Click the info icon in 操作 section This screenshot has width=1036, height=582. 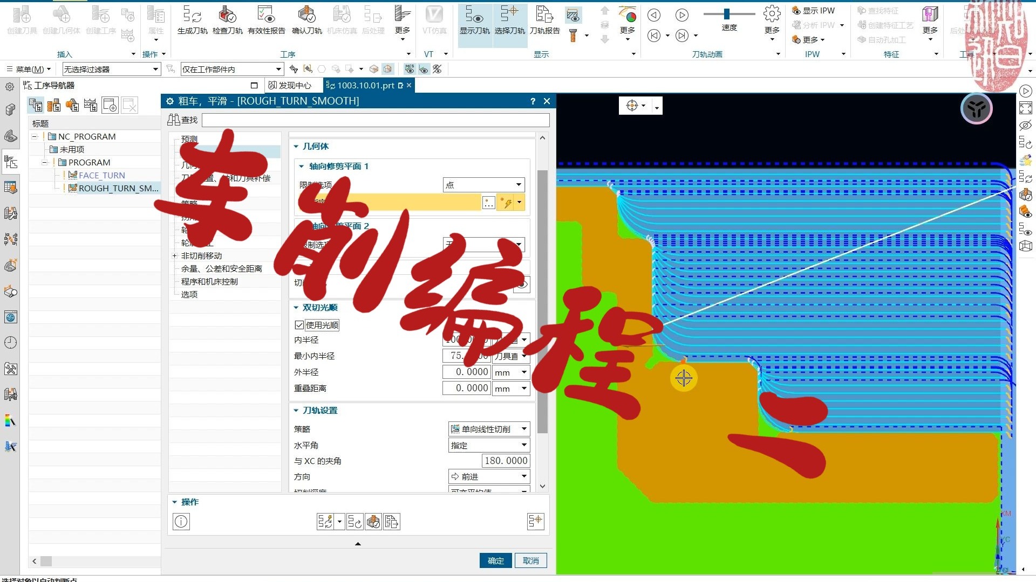(181, 521)
